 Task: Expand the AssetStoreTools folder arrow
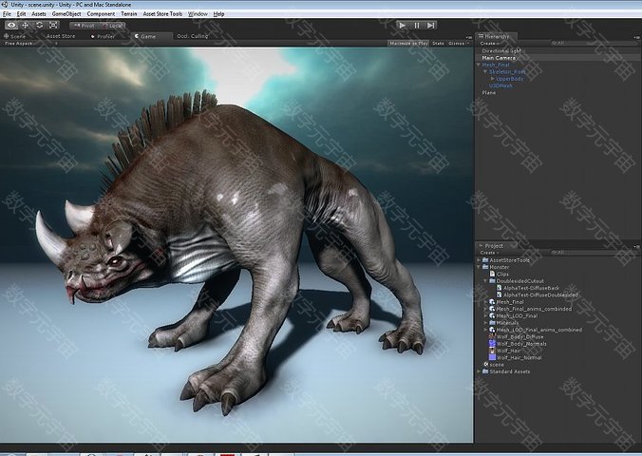[x=479, y=259]
